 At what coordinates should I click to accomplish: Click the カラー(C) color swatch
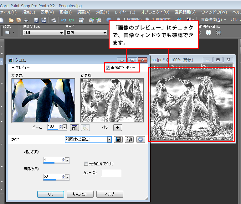click(x=111, y=173)
